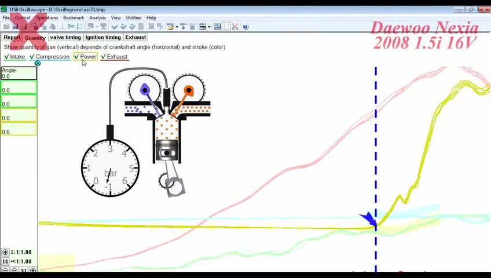Open the Analysis menu
Screen dimensions: 491x278
pos(97,18)
